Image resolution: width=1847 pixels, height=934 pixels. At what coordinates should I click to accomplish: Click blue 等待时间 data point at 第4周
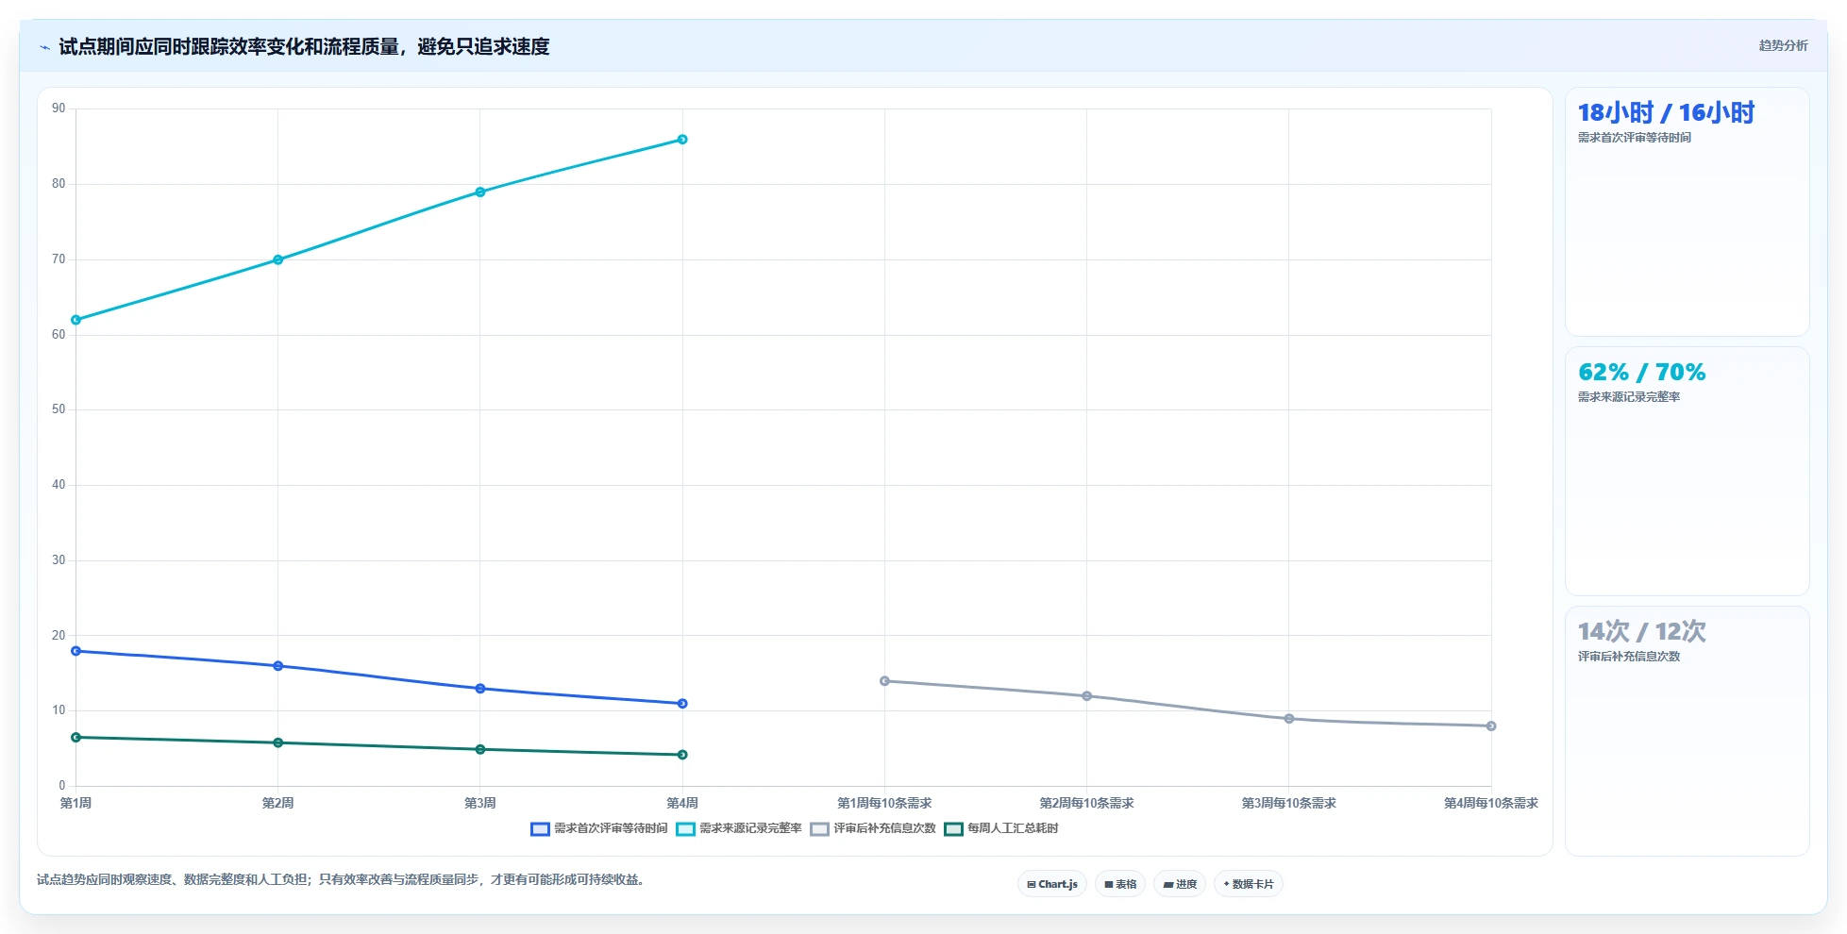[x=682, y=704]
